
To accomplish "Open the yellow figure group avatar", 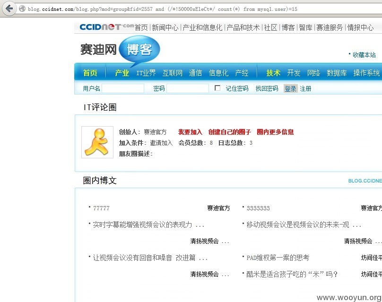I will [97, 142].
